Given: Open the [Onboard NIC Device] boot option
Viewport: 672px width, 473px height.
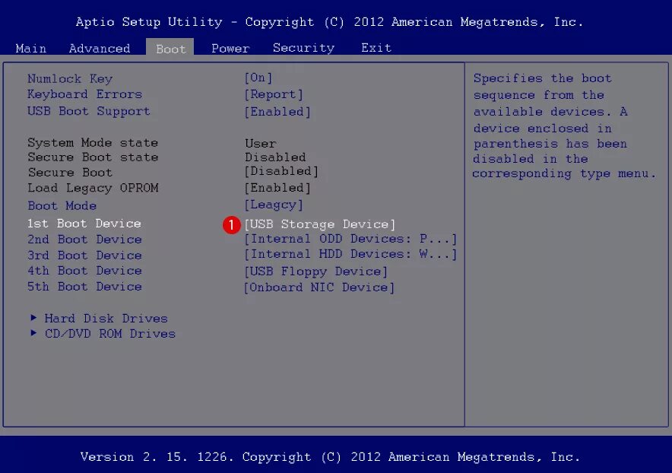Looking at the screenshot, I should tap(319, 287).
